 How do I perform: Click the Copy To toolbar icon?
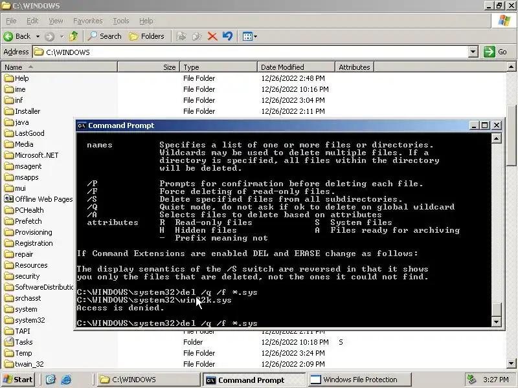pos(197,36)
